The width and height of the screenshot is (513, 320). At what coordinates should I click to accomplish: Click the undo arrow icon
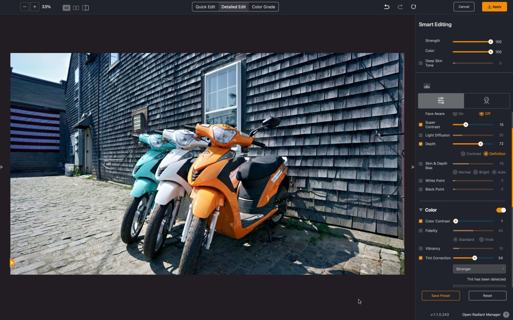387,7
